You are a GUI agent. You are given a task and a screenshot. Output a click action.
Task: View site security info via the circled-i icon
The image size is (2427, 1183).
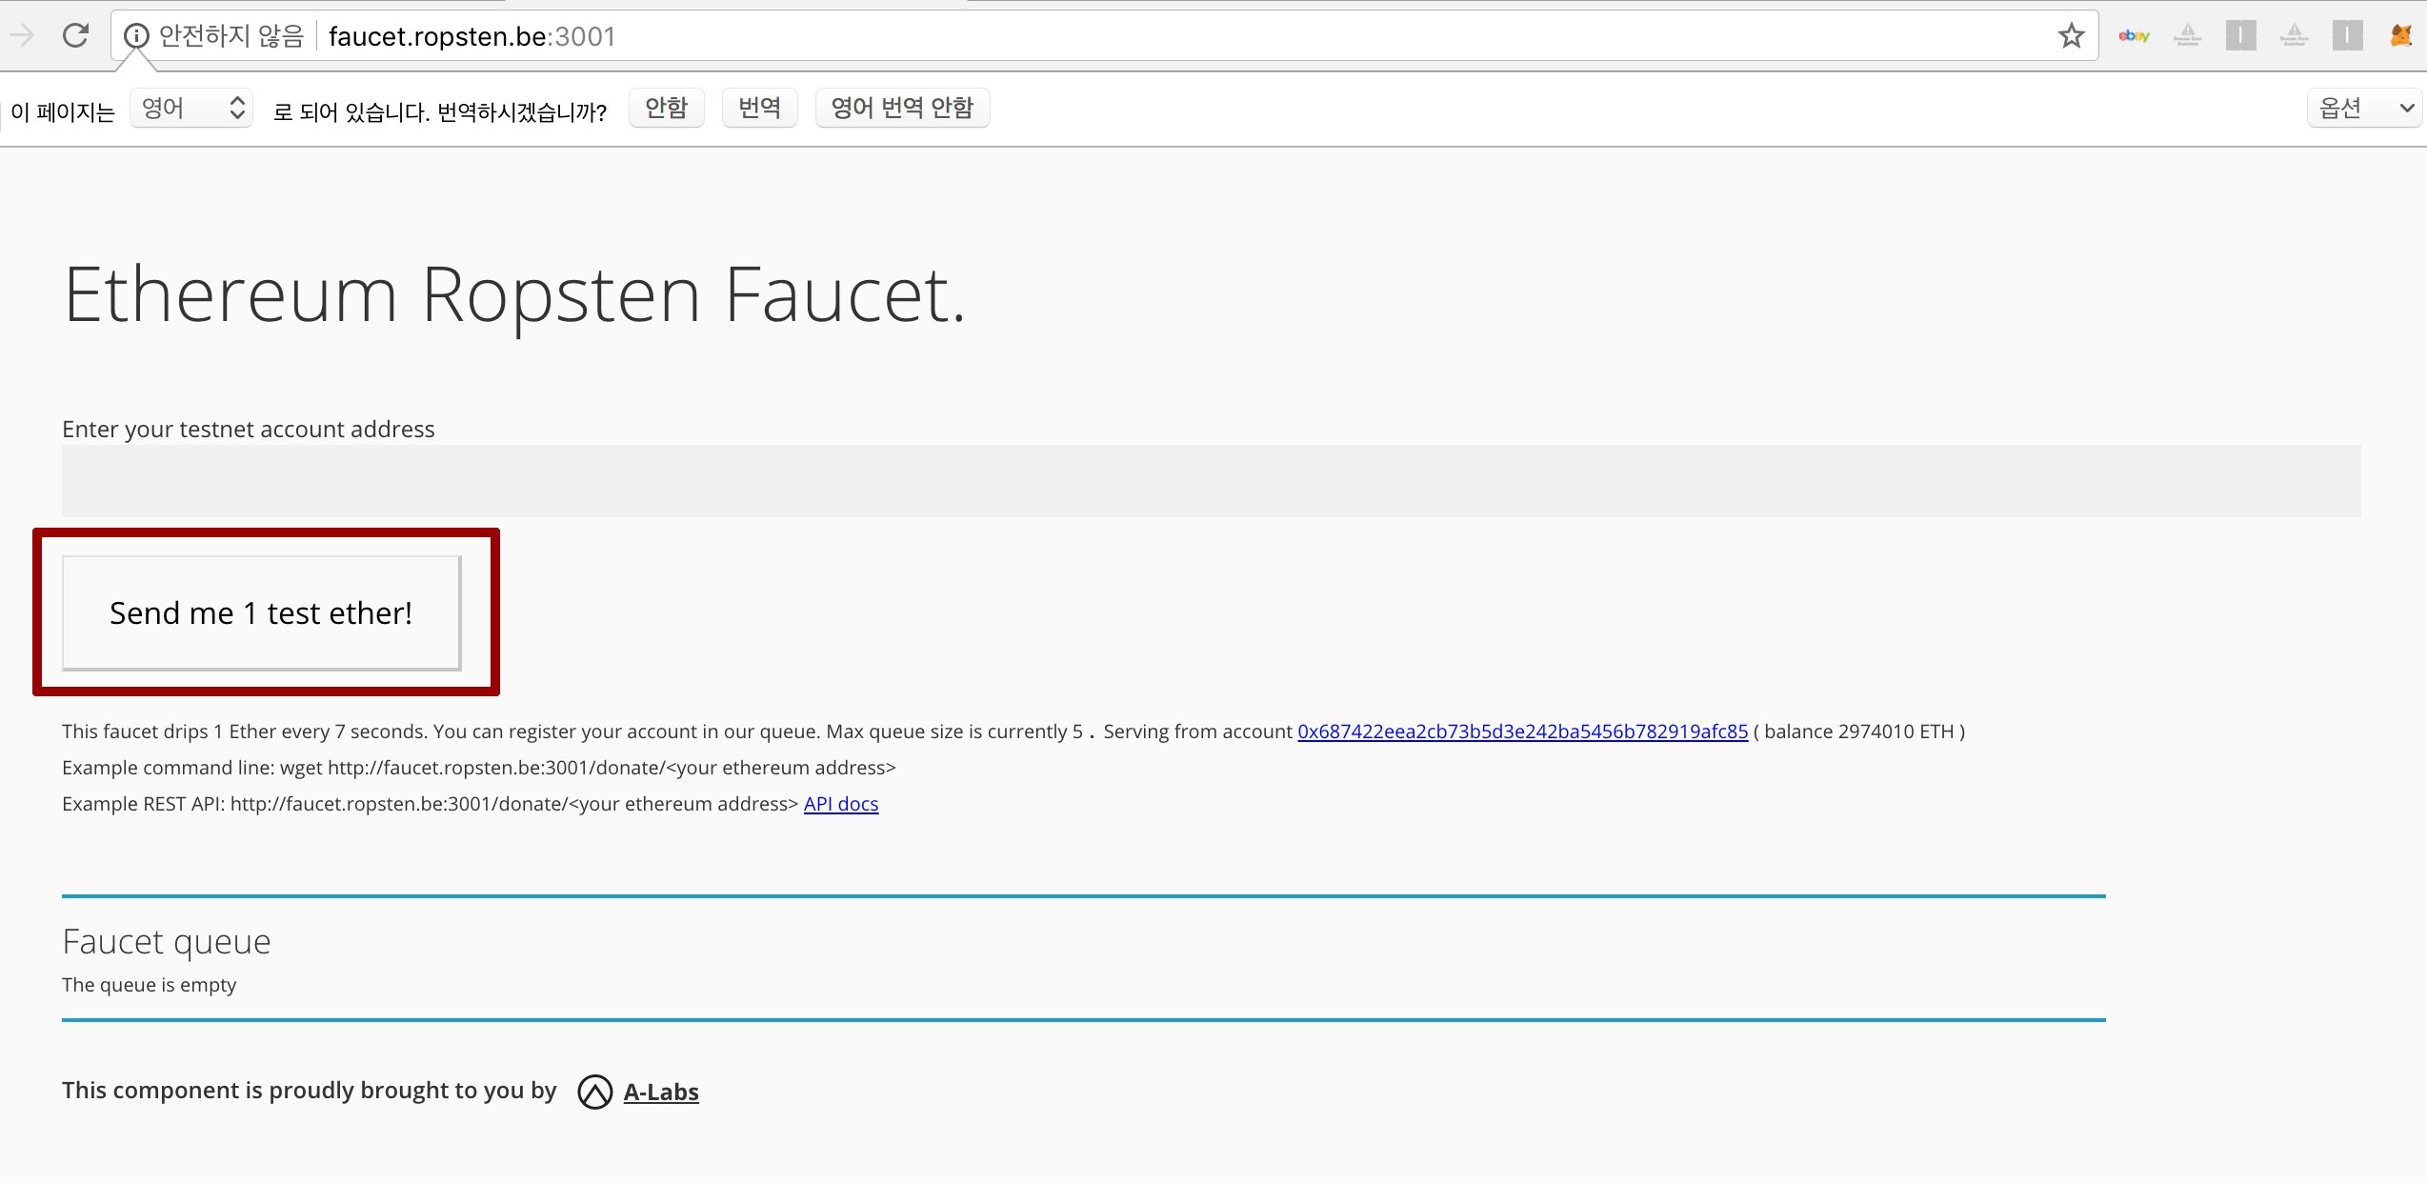[x=137, y=35]
